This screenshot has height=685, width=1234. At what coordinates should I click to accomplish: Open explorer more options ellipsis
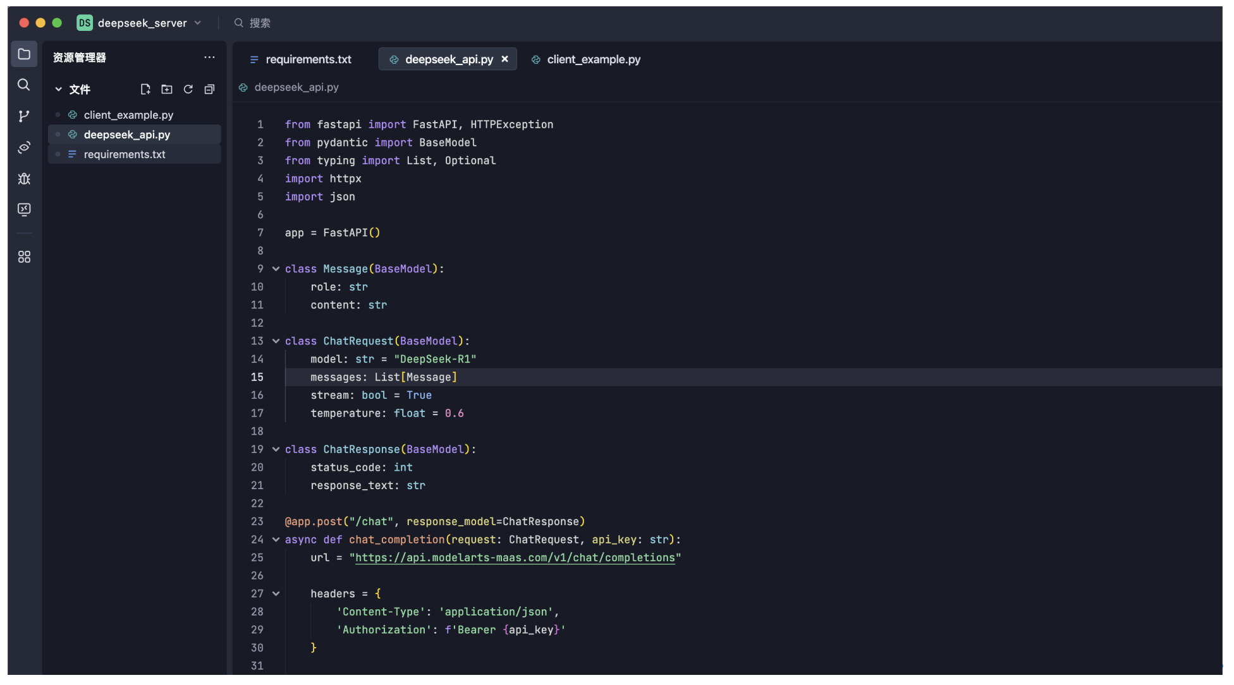pos(209,58)
